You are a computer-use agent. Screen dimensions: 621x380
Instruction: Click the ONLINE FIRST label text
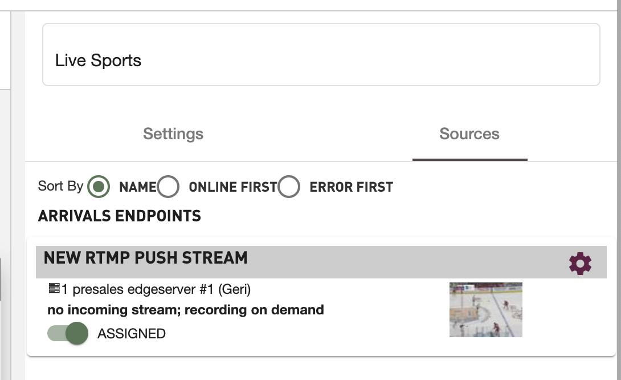[232, 187]
